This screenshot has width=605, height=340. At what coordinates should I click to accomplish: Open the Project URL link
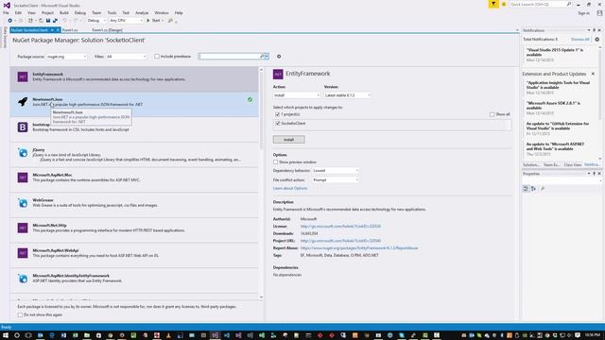[340, 241]
